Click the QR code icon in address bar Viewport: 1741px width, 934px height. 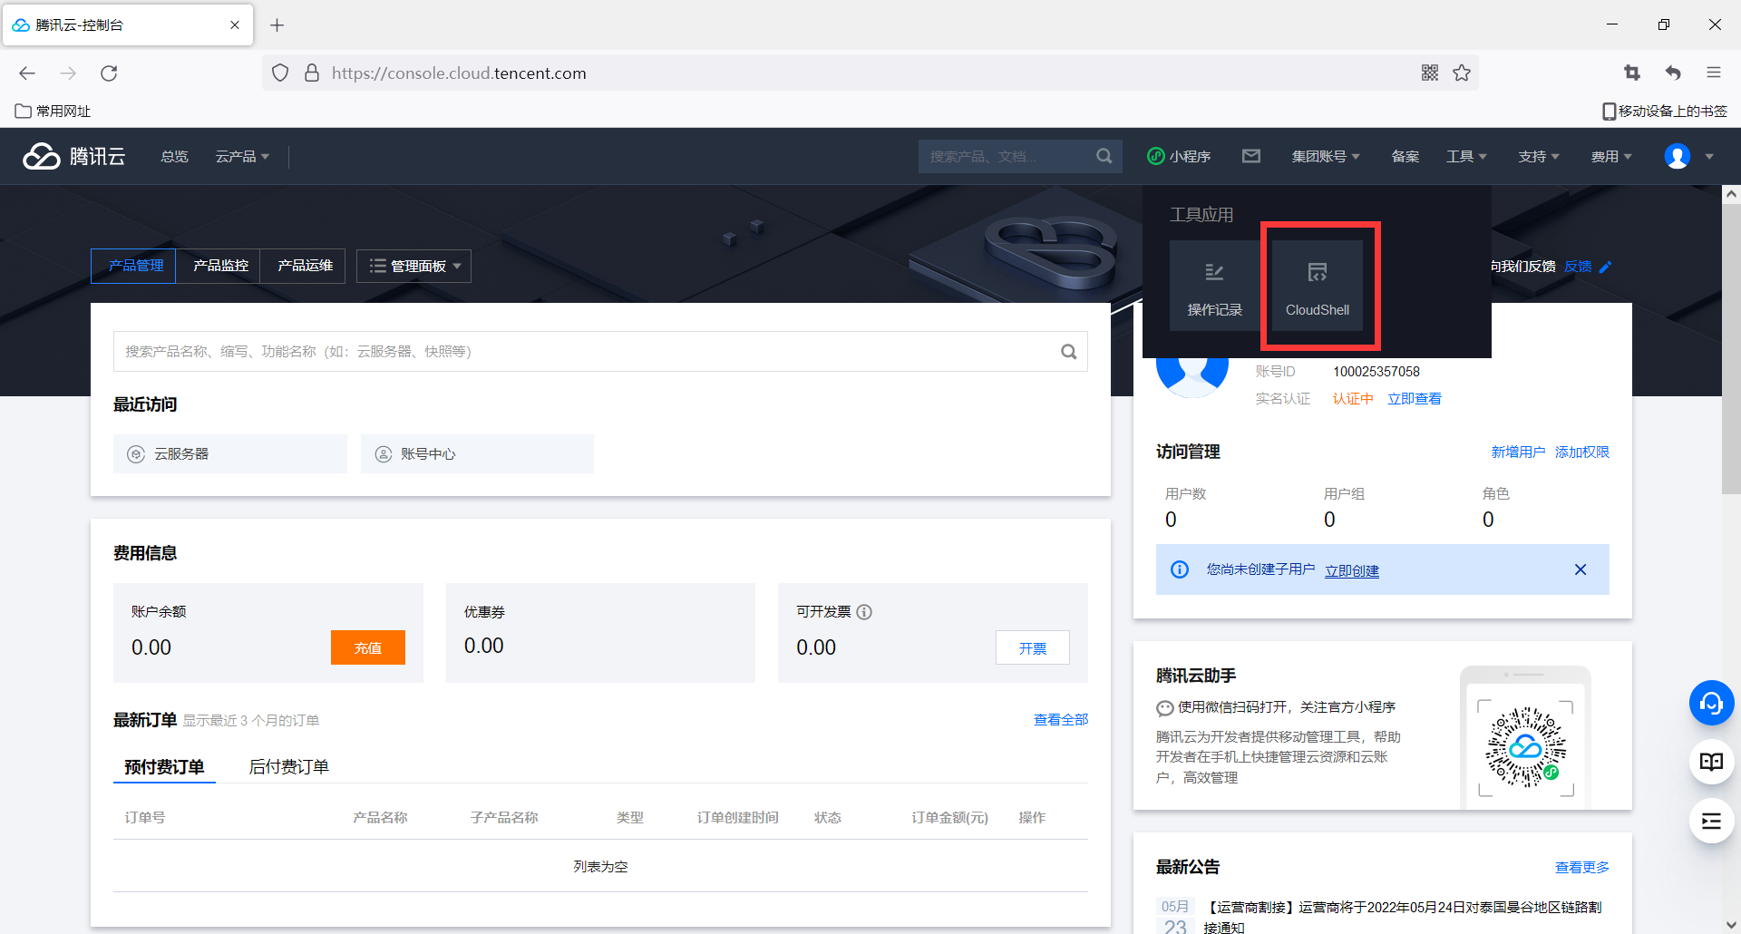coord(1430,73)
